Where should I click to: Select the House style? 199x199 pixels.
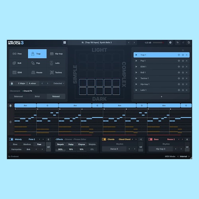click(37, 72)
